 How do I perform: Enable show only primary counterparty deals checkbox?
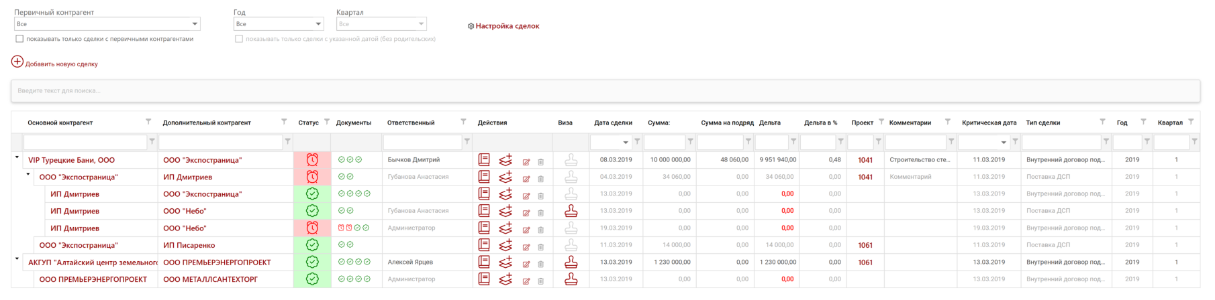click(19, 39)
